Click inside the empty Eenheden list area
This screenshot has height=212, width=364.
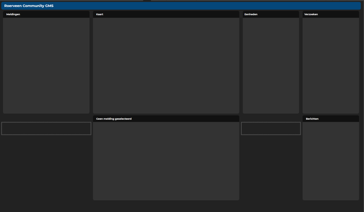[271, 65]
